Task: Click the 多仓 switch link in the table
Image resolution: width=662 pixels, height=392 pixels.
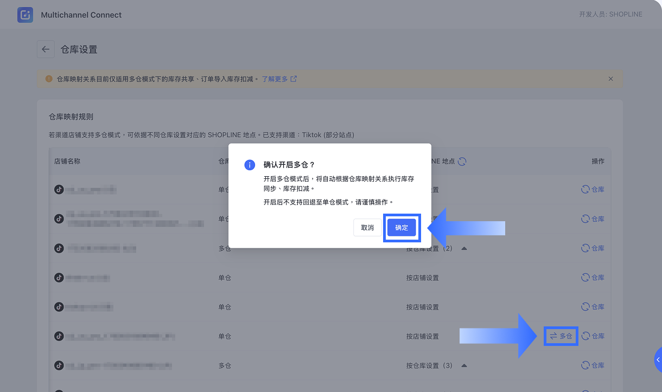Action: click(561, 336)
